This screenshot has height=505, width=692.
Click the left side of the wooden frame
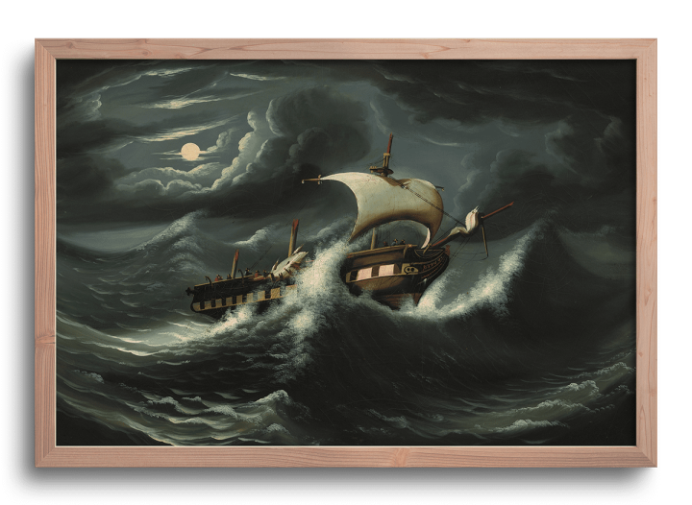[x=45, y=252]
